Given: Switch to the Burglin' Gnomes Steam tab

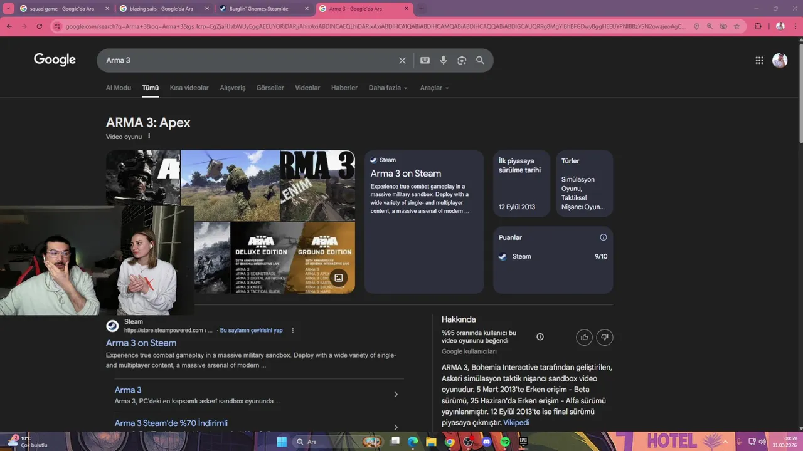Looking at the screenshot, I should (x=263, y=9).
